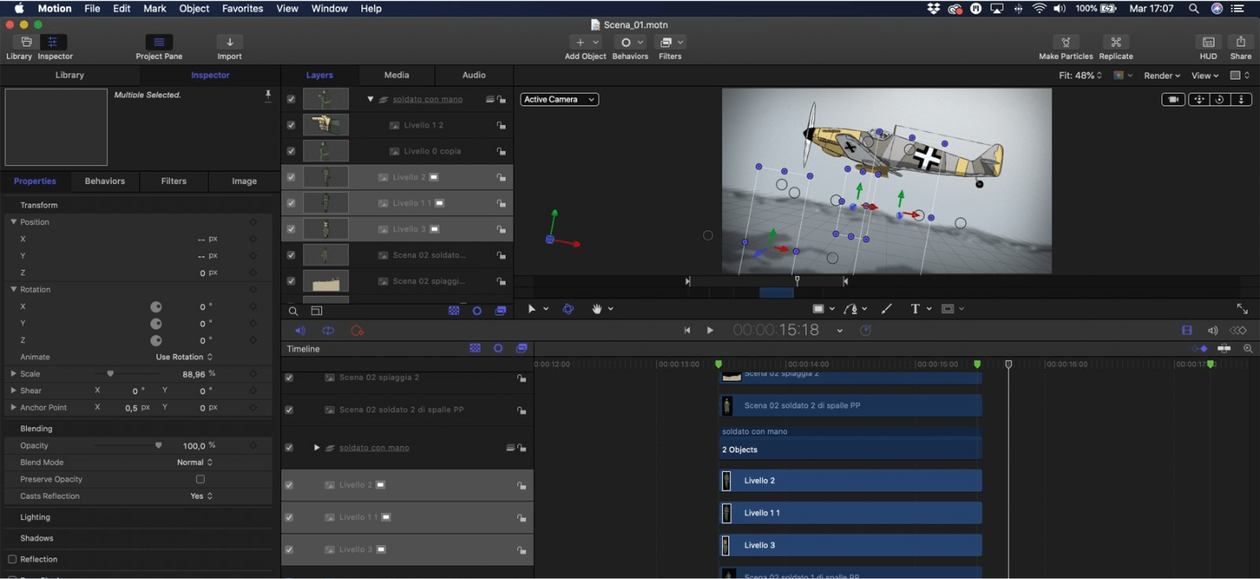Click the Inspector toolbar icon

click(53, 42)
